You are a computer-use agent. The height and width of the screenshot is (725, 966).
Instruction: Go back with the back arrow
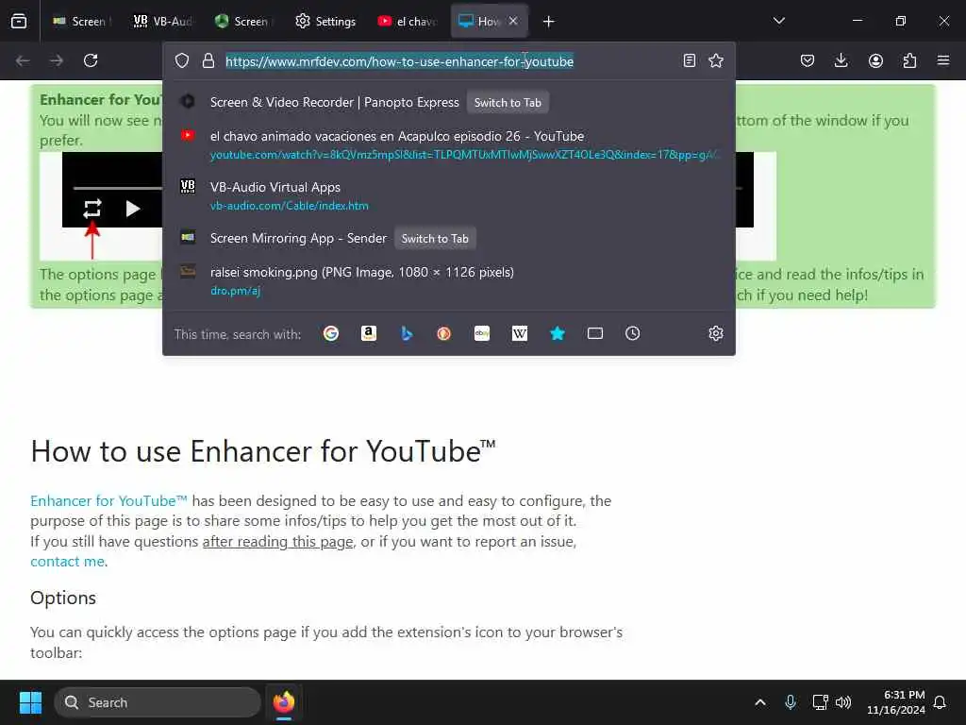point(23,60)
